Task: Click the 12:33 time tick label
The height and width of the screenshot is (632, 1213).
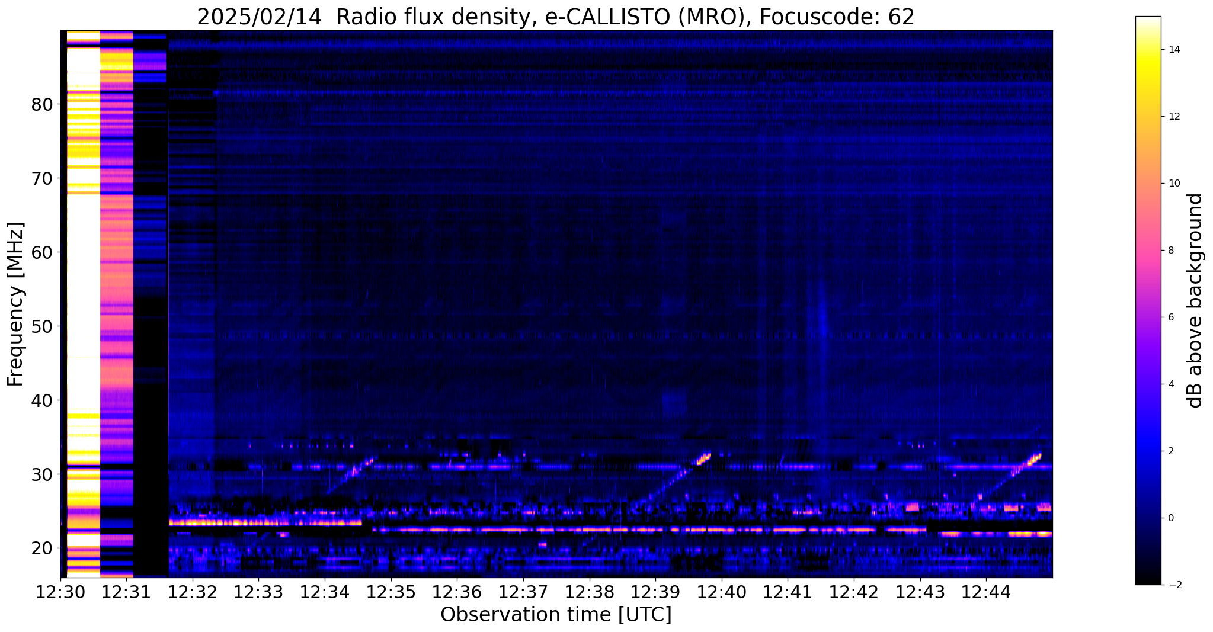Action: click(x=259, y=592)
